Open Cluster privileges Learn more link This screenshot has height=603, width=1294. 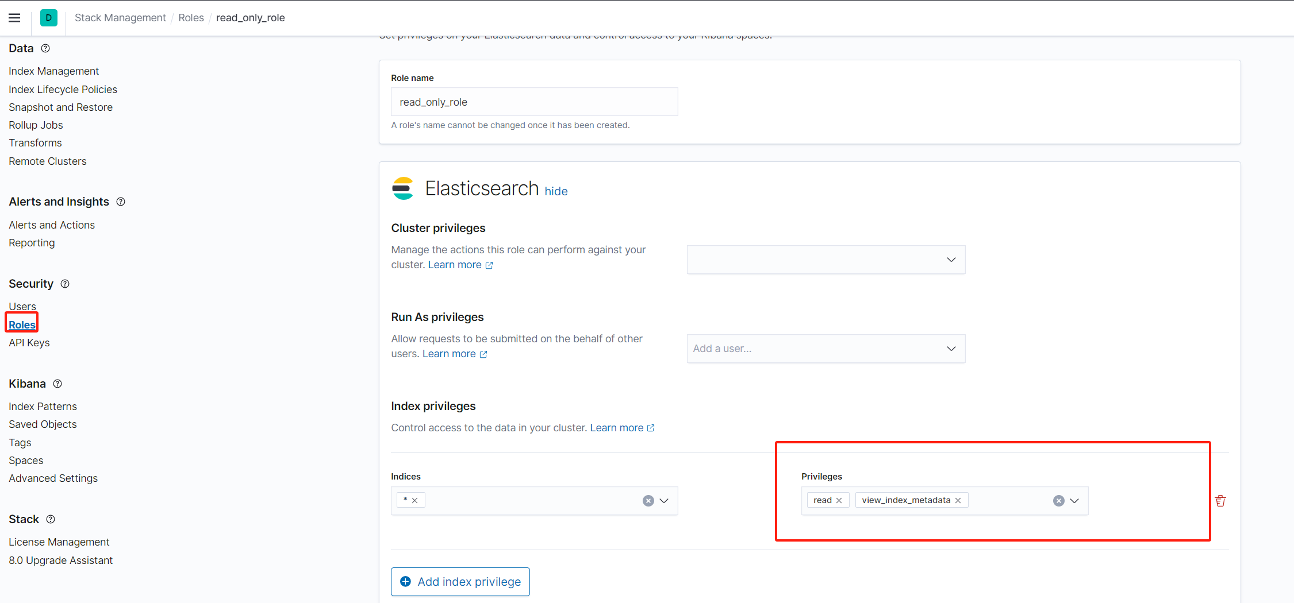(460, 265)
